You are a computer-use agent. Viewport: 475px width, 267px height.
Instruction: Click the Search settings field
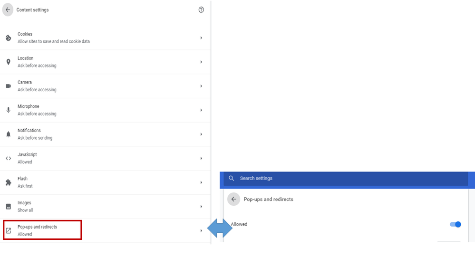[333, 178]
